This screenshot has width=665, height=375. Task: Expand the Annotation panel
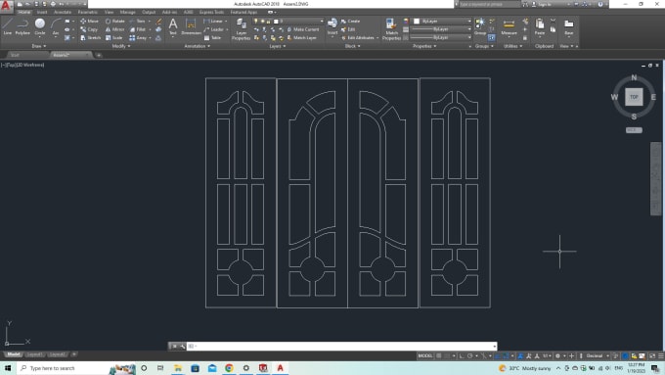pyautogui.click(x=198, y=46)
